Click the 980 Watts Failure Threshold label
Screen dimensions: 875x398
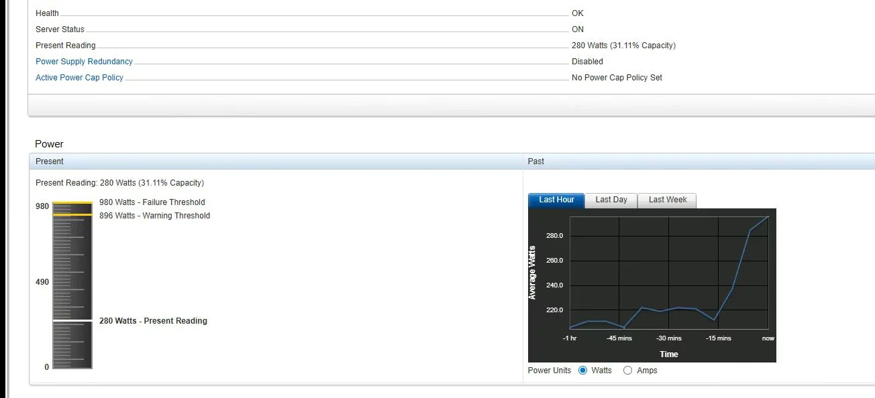152,202
